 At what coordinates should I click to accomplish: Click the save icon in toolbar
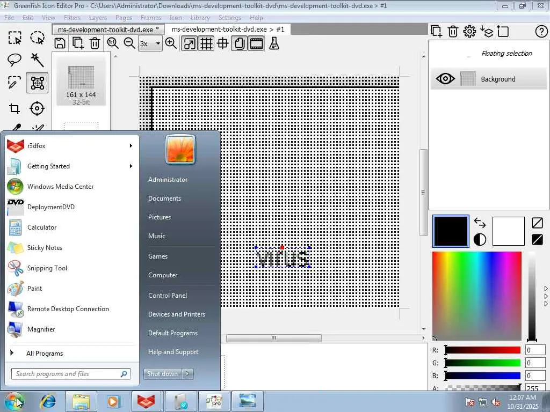click(x=60, y=43)
